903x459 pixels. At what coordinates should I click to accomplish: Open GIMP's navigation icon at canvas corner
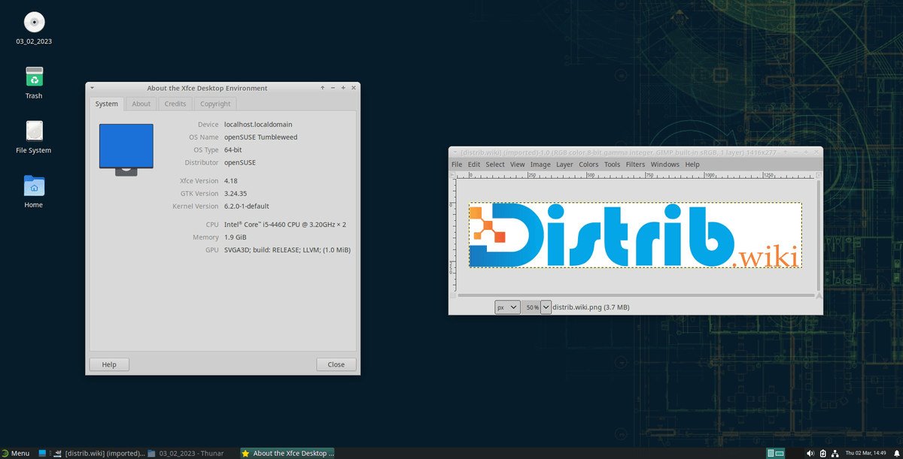[818, 296]
